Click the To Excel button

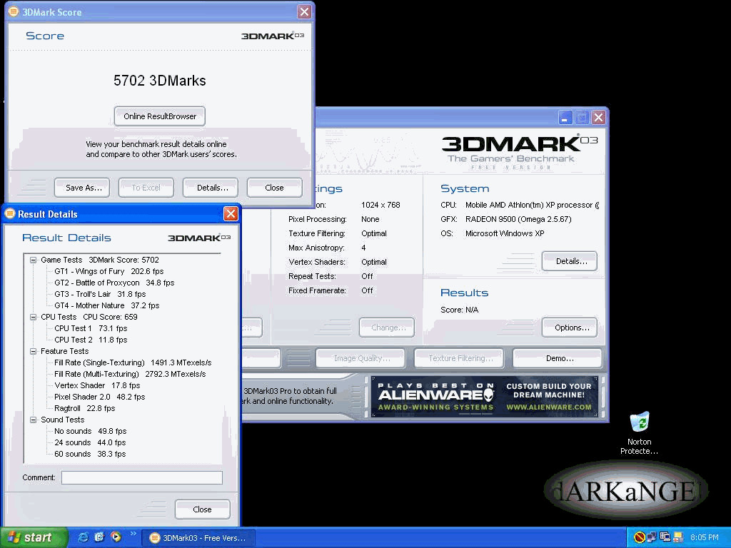(146, 188)
